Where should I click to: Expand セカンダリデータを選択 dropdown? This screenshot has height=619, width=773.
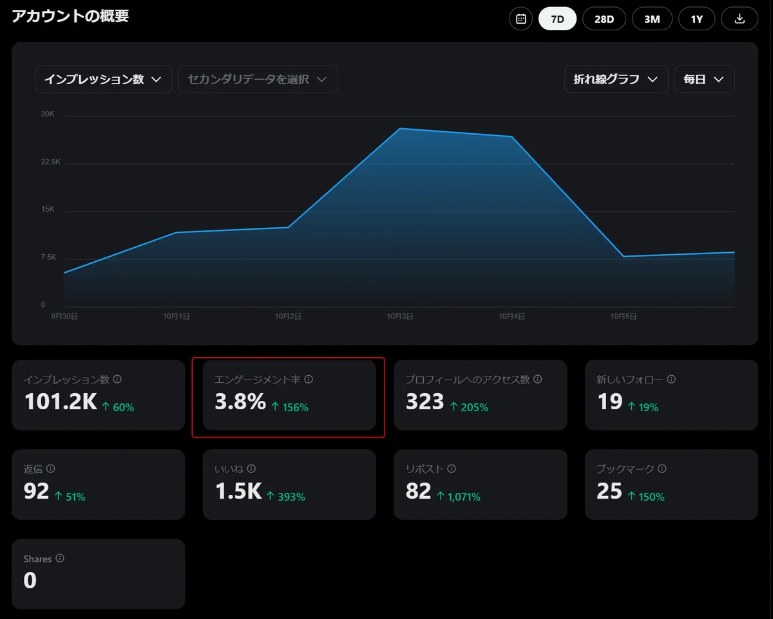tap(258, 79)
